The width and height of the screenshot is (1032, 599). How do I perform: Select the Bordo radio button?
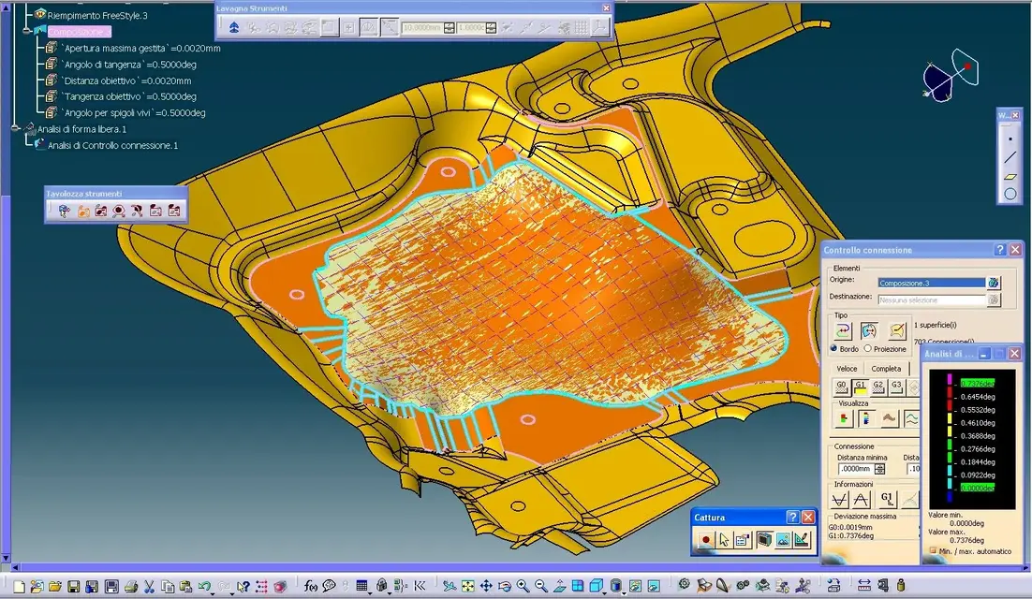coord(834,349)
